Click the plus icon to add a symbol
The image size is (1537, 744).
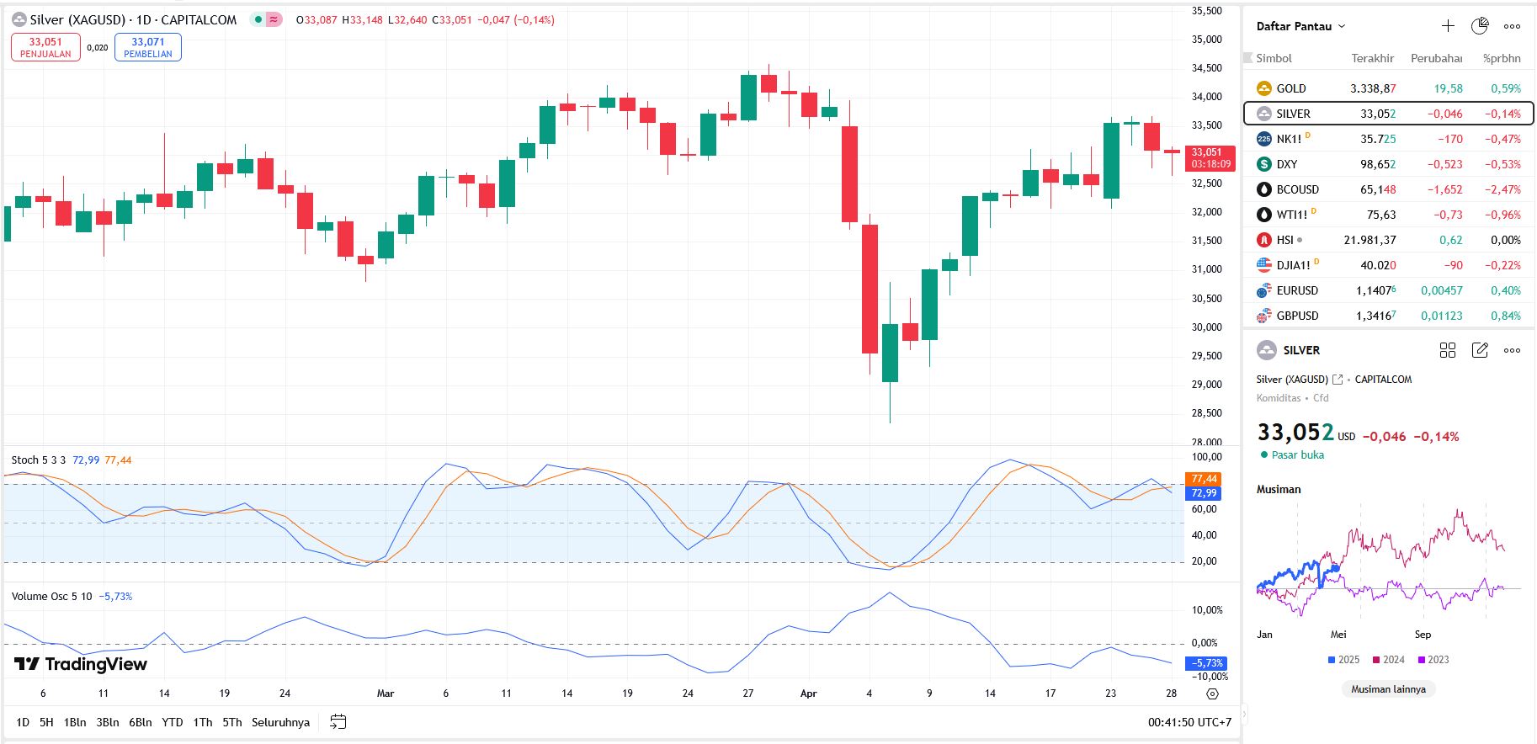click(x=1448, y=26)
